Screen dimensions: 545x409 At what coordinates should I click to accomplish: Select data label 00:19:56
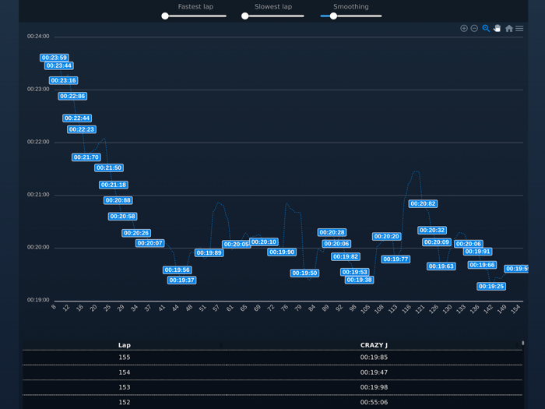(x=178, y=270)
